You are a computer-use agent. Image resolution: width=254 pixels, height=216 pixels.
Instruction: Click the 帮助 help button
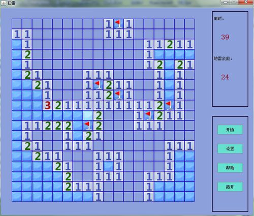pyautogui.click(x=230, y=168)
